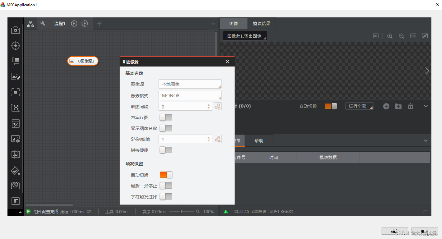The width and height of the screenshot is (442, 239).
Task: Click the fit-to-window fullscreen icon
Action: (425, 36)
